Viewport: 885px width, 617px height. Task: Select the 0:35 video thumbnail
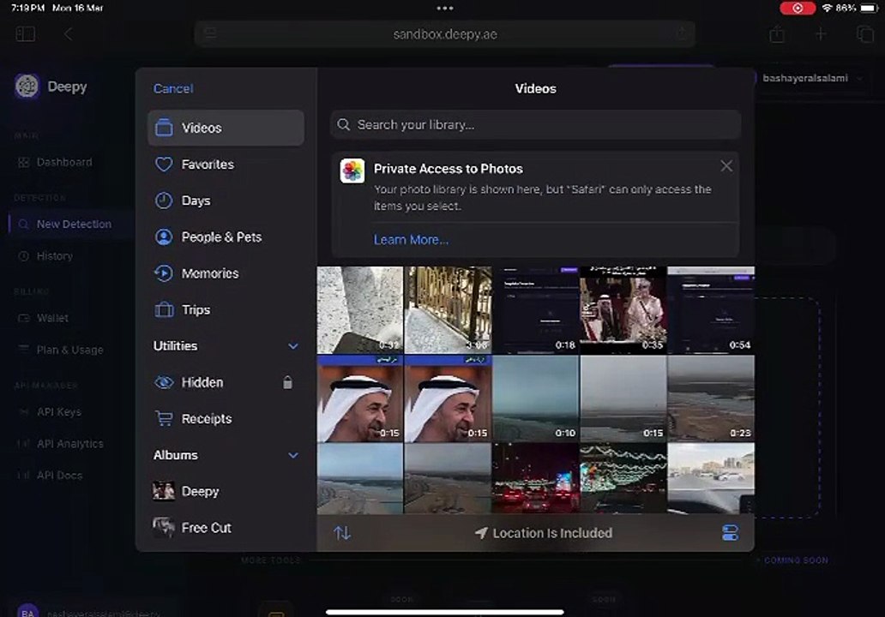(623, 309)
